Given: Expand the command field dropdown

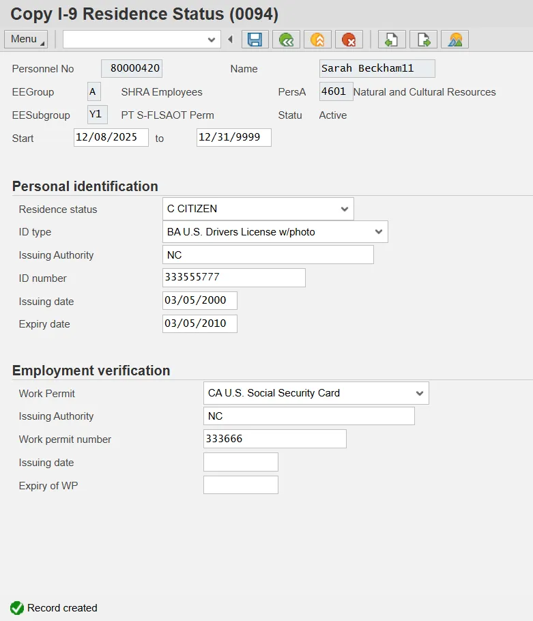Looking at the screenshot, I should [x=212, y=40].
